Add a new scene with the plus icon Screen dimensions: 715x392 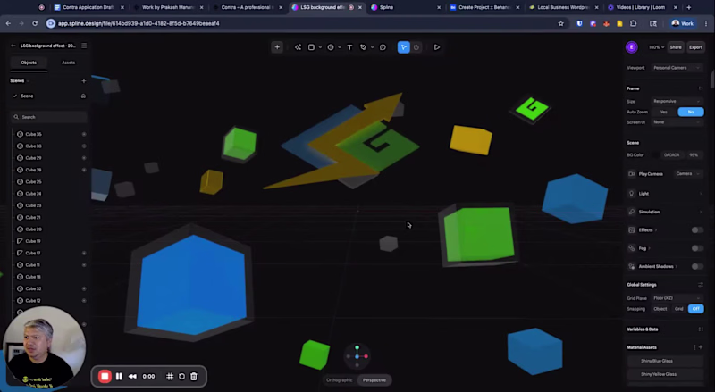point(83,80)
